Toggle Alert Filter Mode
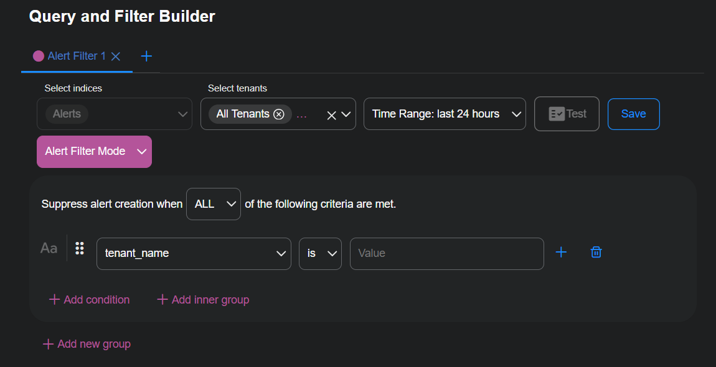716x367 pixels. (x=94, y=151)
